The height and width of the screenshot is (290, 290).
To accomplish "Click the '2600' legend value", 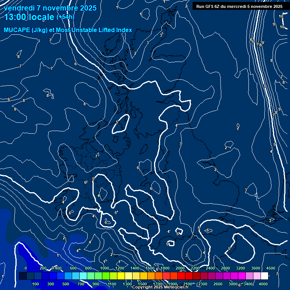I will 217,284.
